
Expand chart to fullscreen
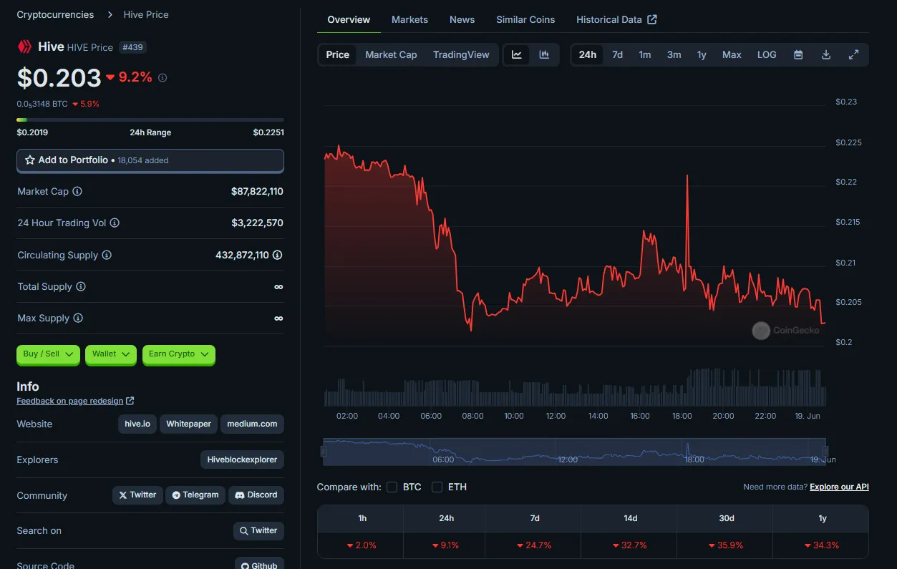point(853,54)
